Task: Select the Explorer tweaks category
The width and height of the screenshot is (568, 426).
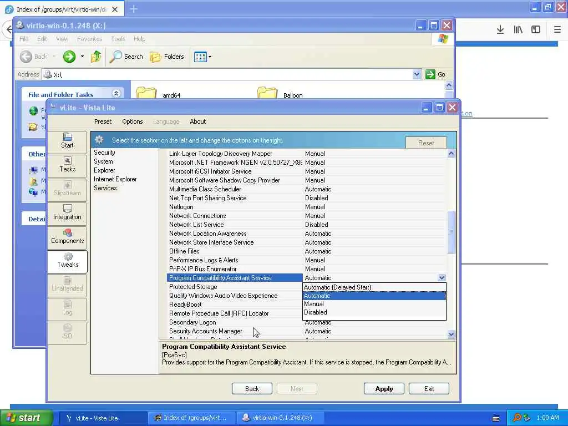Action: pyautogui.click(x=104, y=170)
